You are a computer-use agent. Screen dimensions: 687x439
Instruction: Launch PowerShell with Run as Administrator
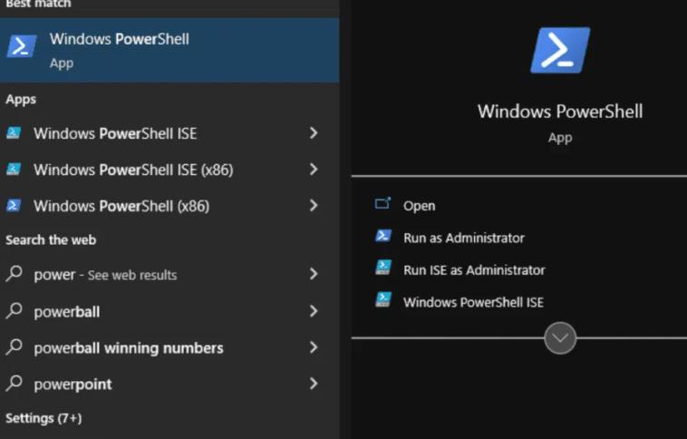(463, 238)
